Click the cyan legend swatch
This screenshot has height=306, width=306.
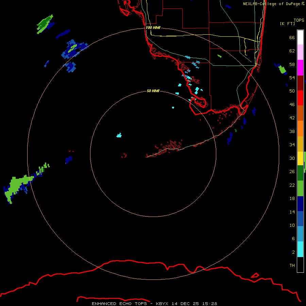pos(300,249)
